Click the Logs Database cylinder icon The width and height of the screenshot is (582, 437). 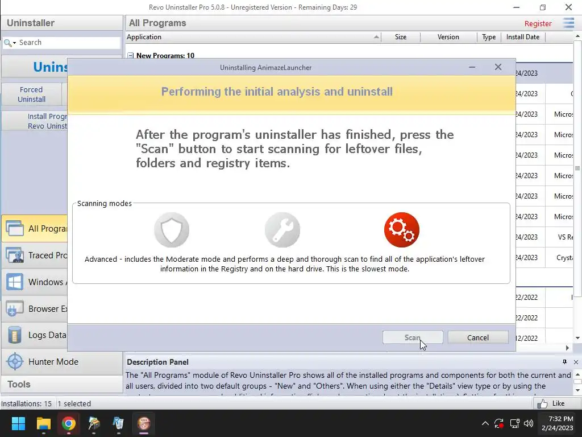pos(14,335)
